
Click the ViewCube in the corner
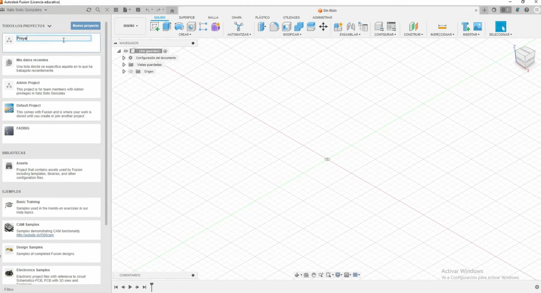(x=525, y=57)
